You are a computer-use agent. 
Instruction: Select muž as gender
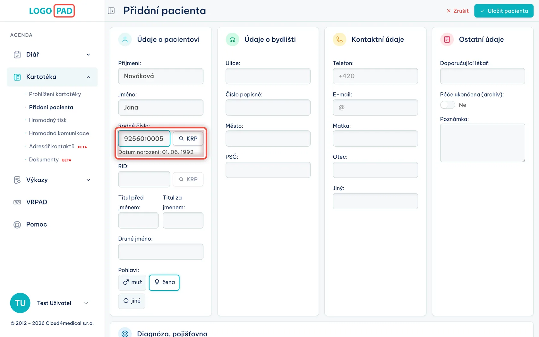[132, 282]
